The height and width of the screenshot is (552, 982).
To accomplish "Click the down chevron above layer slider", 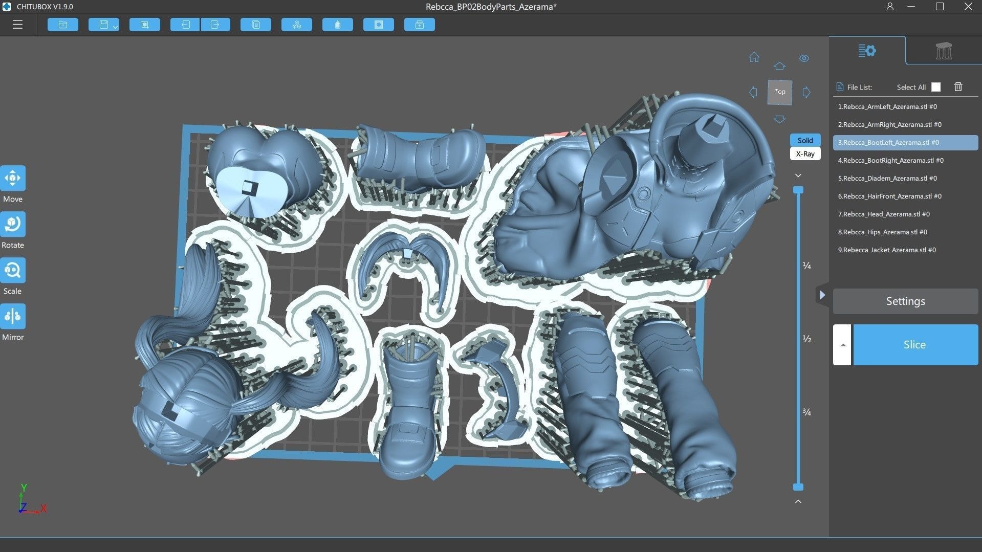I will 798,175.
